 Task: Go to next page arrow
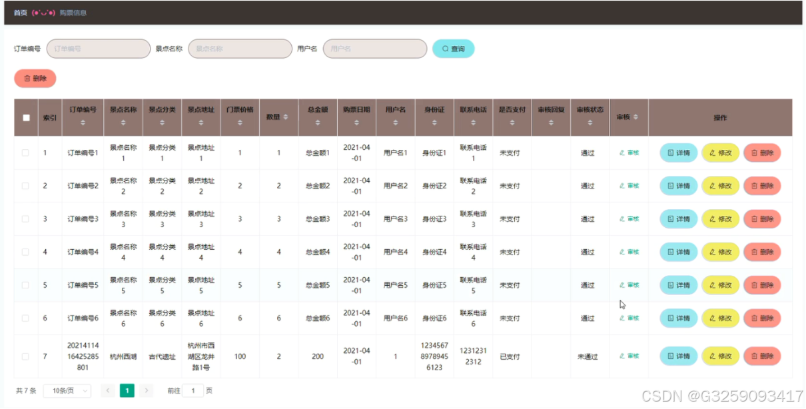coord(147,391)
